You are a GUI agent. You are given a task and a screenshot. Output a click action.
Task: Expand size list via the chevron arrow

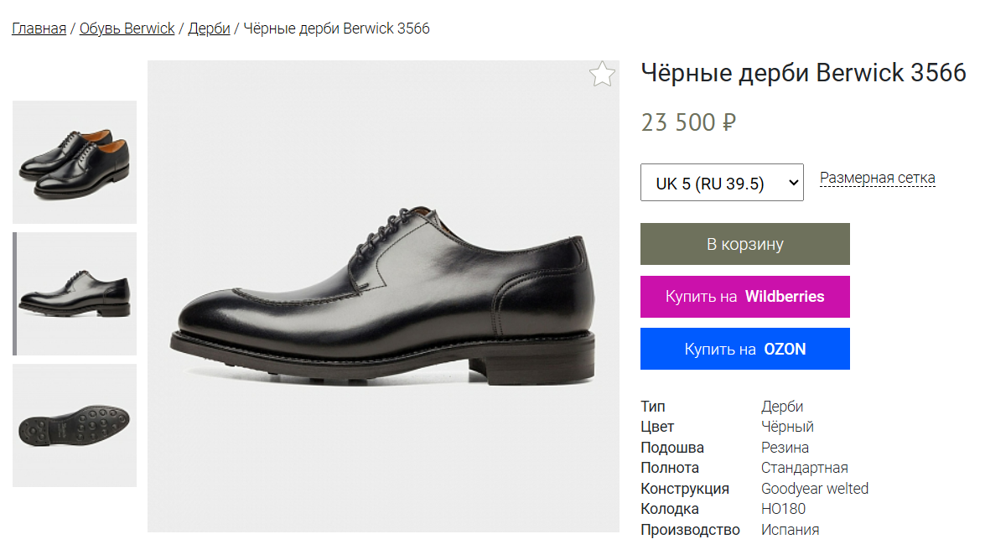click(793, 183)
